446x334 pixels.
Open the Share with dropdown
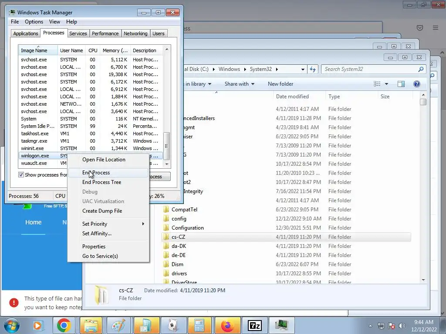pyautogui.click(x=239, y=84)
